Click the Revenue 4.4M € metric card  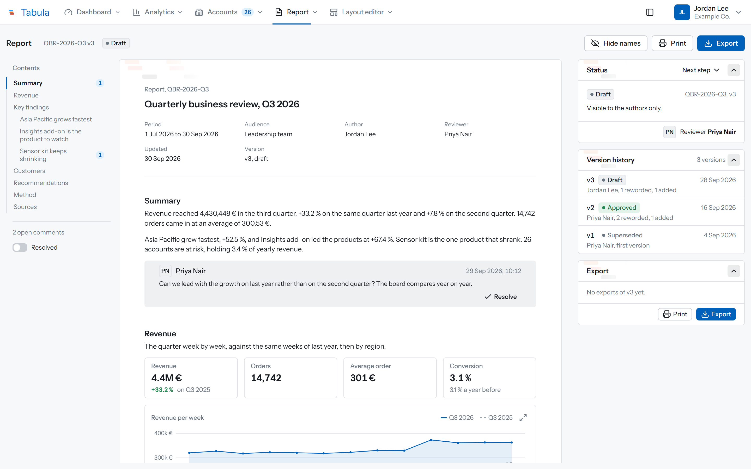[191, 378]
